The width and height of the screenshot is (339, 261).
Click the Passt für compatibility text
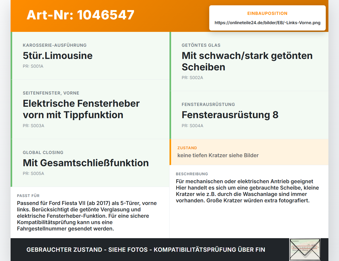pyautogui.click(x=87, y=216)
